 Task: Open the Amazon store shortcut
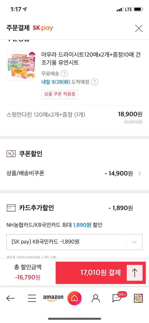click(x=53, y=298)
